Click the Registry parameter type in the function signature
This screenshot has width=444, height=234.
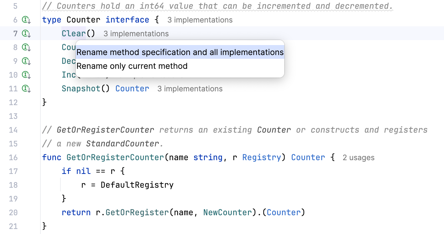[x=261, y=157]
